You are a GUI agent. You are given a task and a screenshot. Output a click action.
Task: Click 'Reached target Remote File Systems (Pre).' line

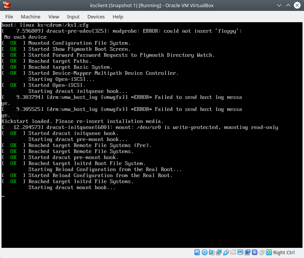click(76, 146)
